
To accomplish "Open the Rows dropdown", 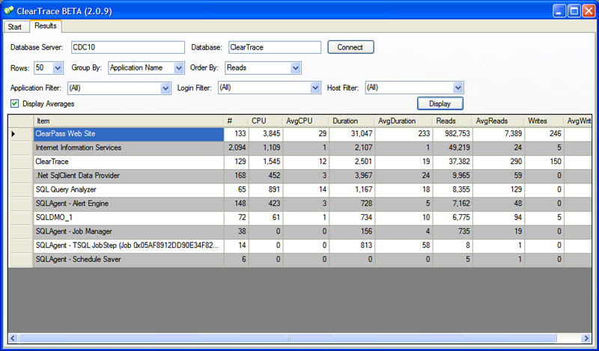I will (58, 68).
